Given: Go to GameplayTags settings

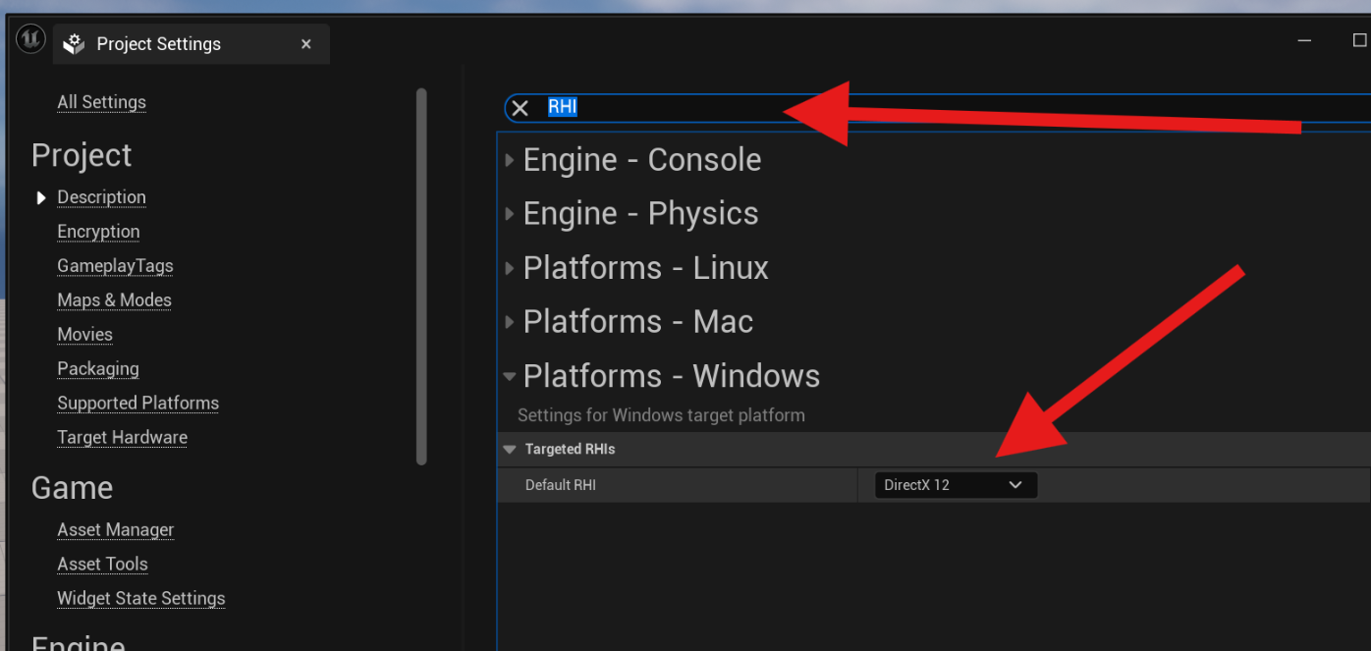Looking at the screenshot, I should pyautogui.click(x=115, y=266).
